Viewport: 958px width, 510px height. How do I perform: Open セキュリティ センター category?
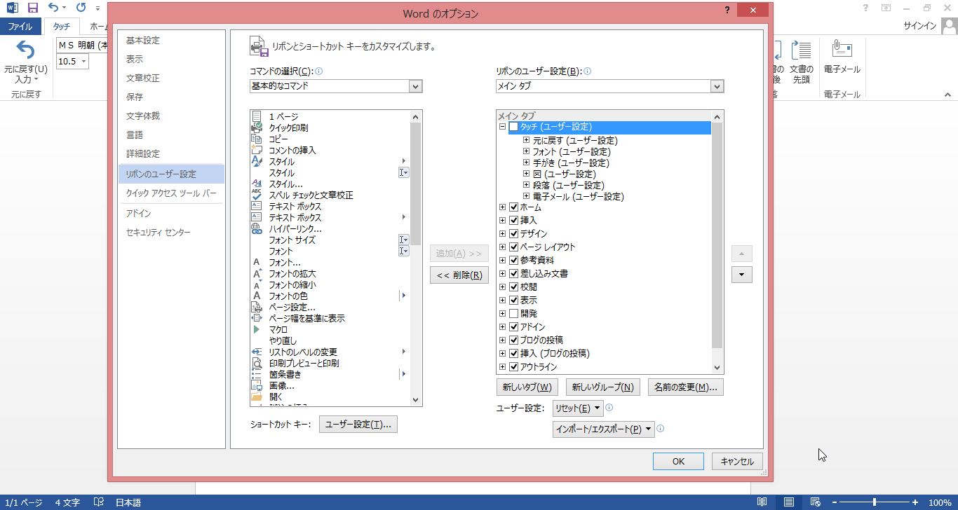point(158,233)
